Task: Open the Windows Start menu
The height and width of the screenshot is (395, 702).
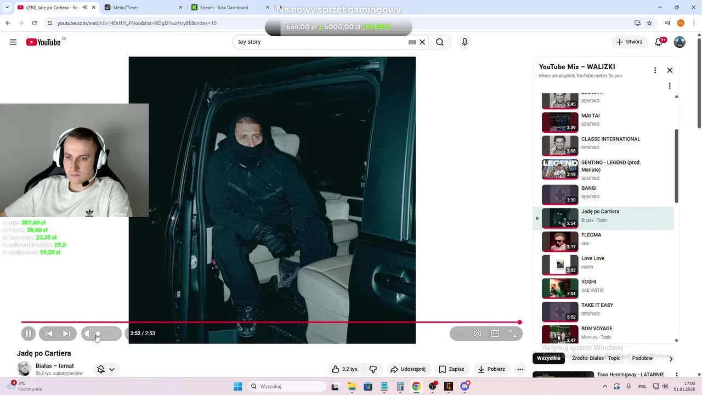Action: click(237, 386)
